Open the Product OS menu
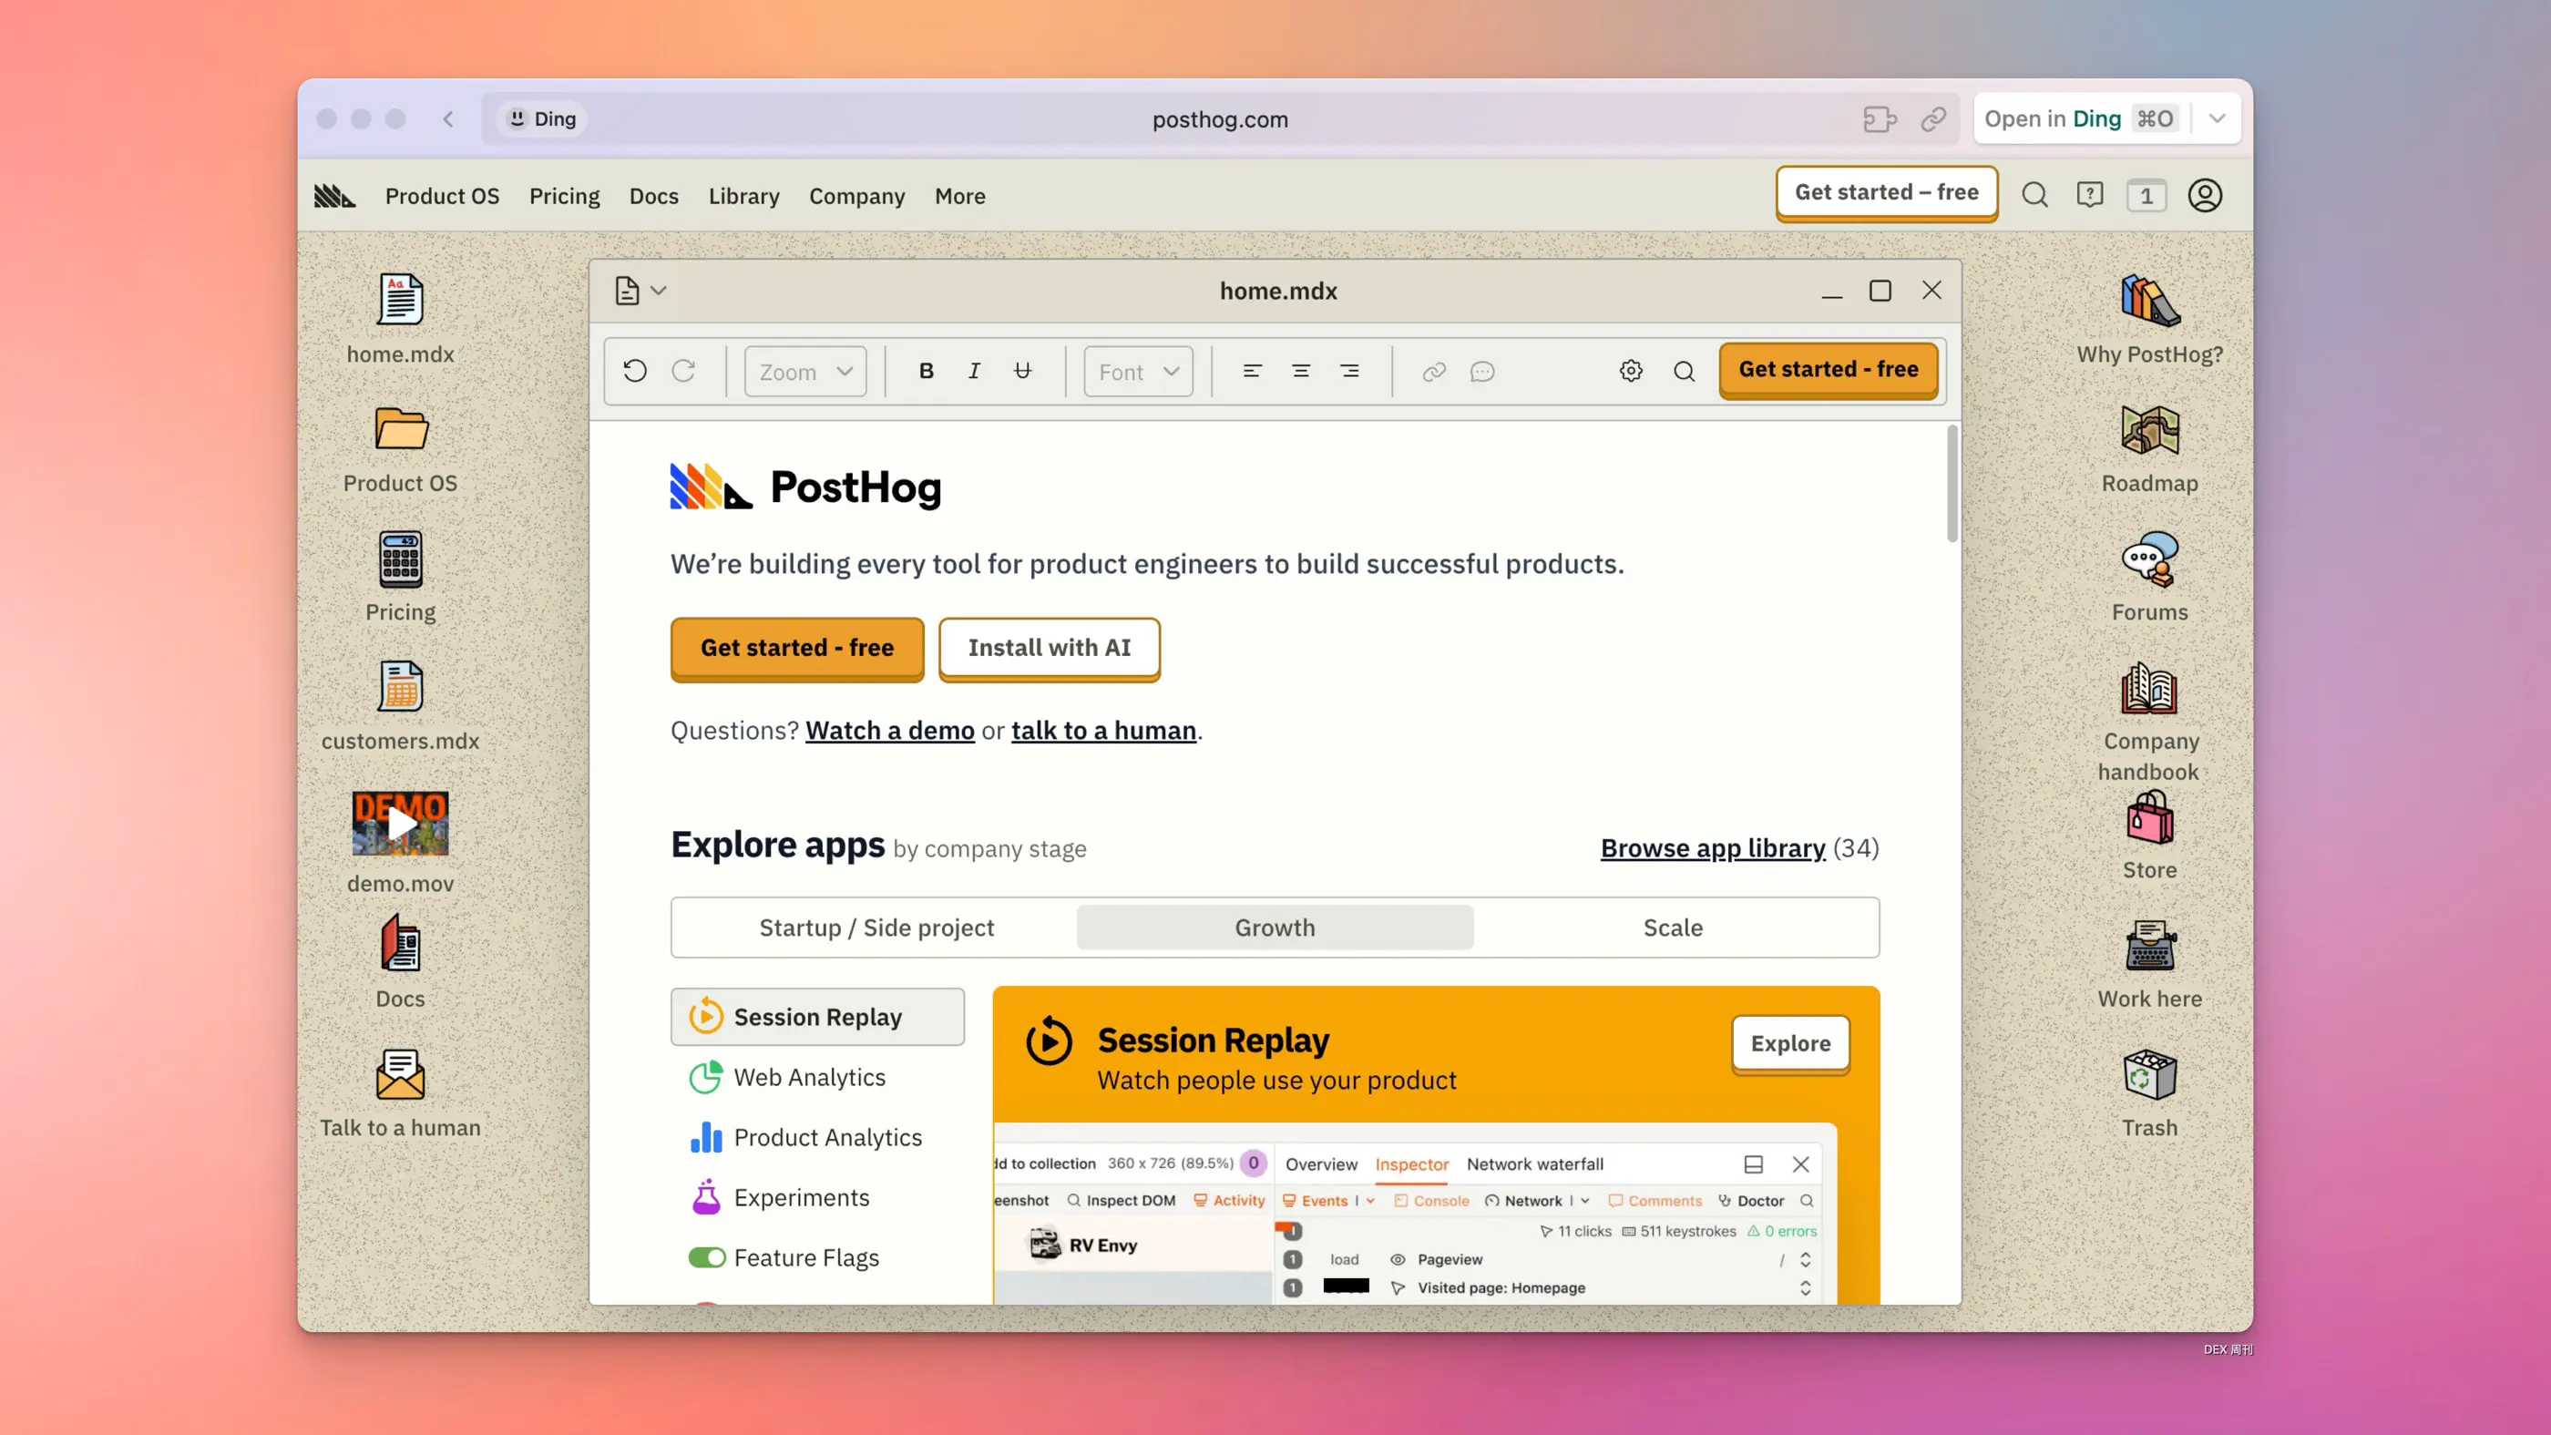Screen dimensions: 2551x1435 (x=442, y=196)
